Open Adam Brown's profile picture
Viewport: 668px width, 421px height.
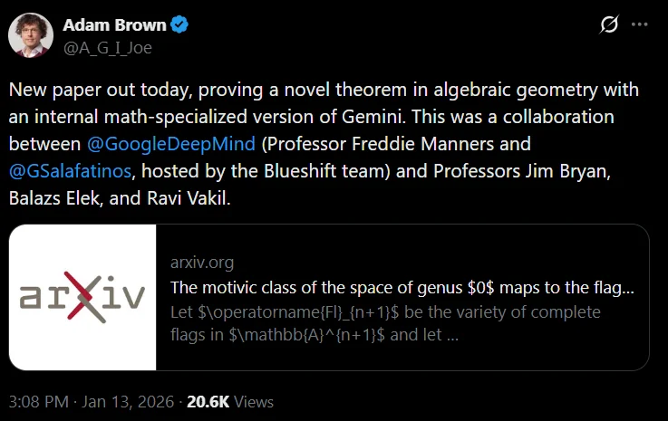tap(30, 35)
